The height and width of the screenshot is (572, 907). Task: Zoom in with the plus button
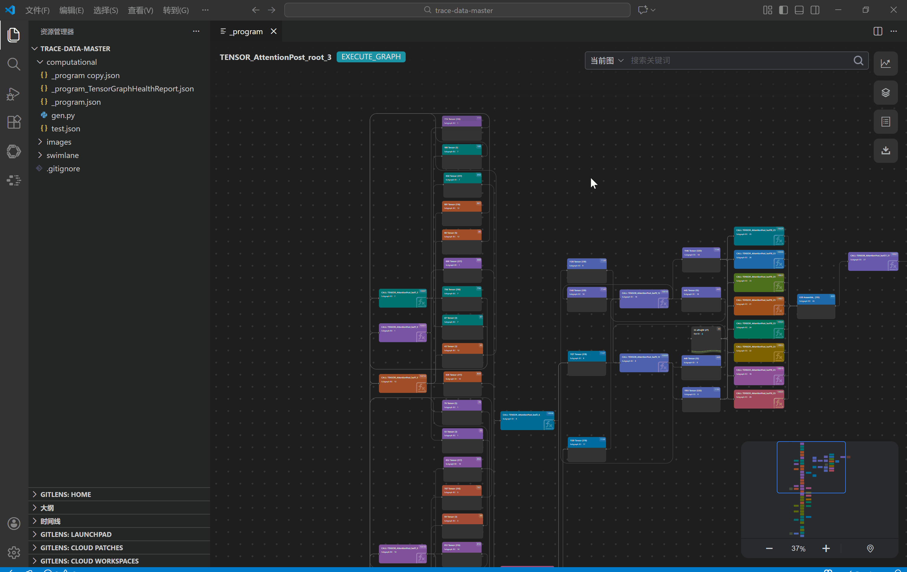click(x=826, y=548)
